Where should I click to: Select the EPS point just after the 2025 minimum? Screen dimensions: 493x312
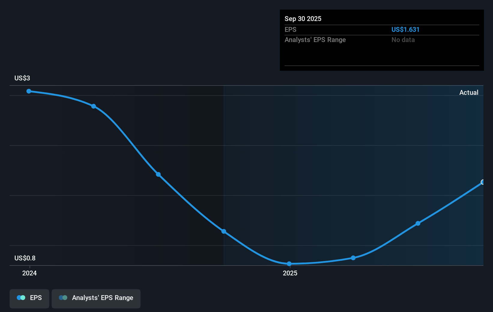pyautogui.click(x=353, y=258)
